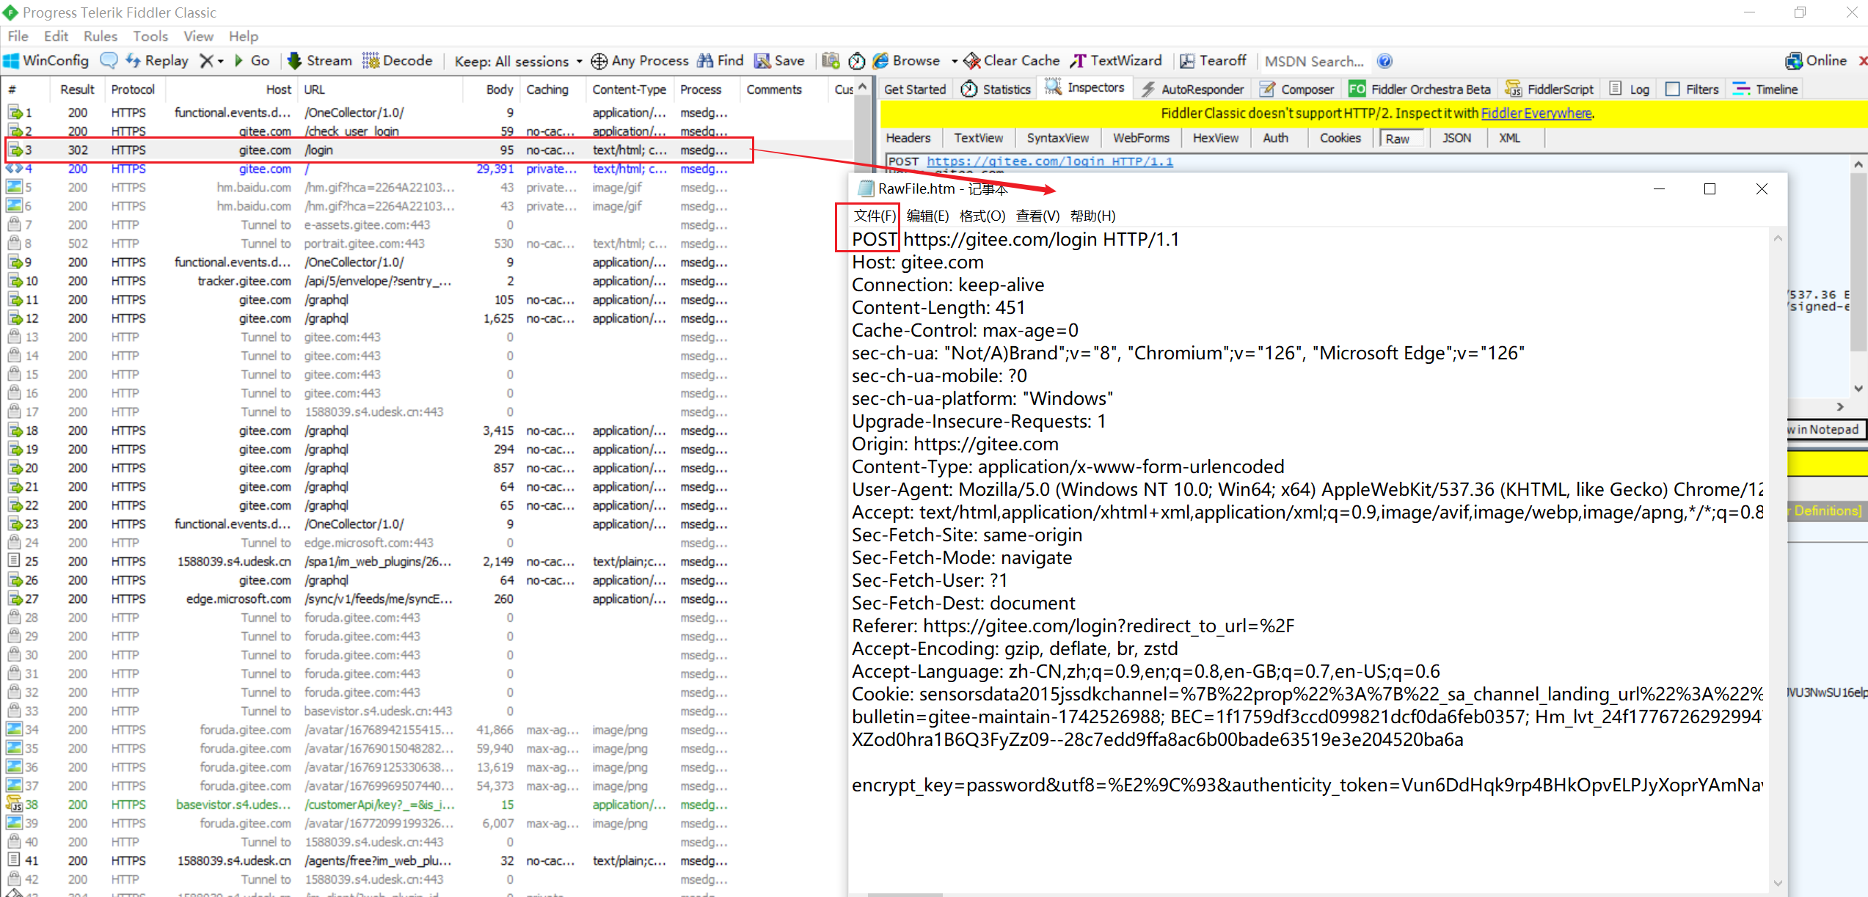Screen dimensions: 1868x897
Task: Select the Cookies inspector tab
Action: point(1340,138)
